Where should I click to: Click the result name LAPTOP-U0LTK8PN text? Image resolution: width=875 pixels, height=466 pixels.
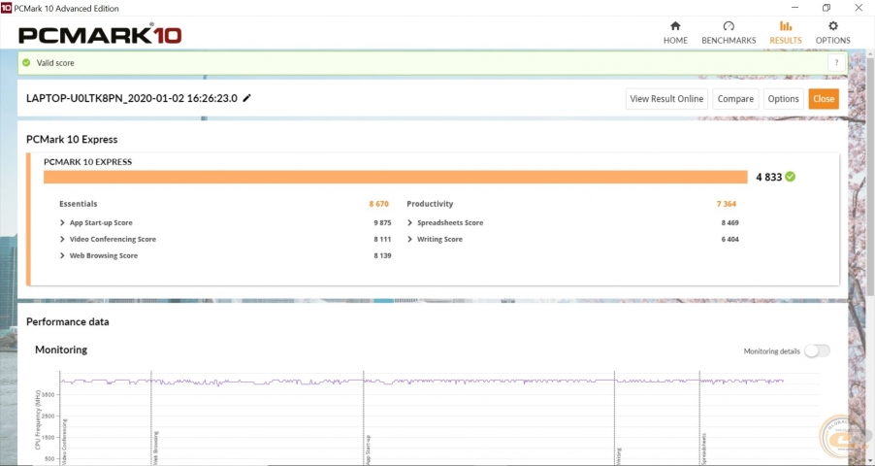click(132, 98)
